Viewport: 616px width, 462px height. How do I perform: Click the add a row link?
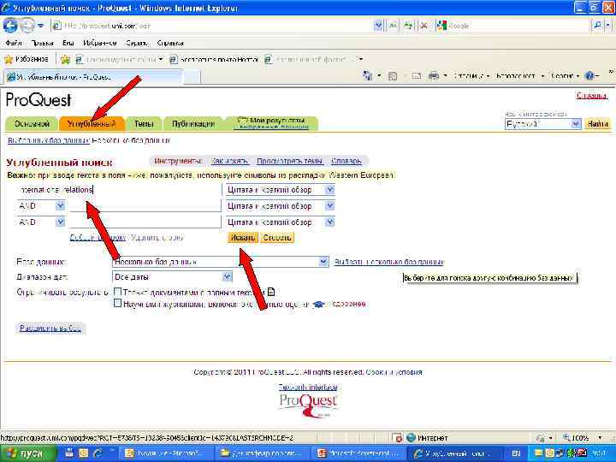[x=98, y=238]
